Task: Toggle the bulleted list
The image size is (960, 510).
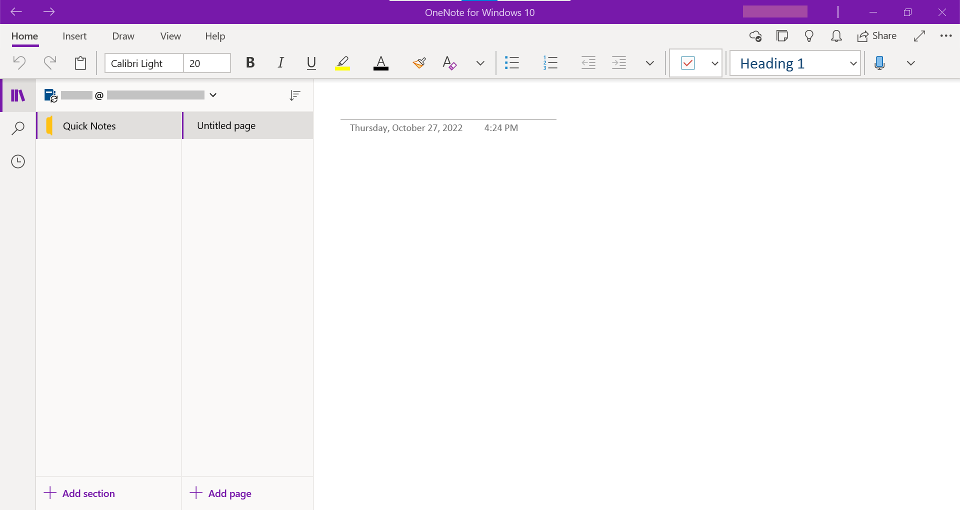Action: (x=512, y=63)
